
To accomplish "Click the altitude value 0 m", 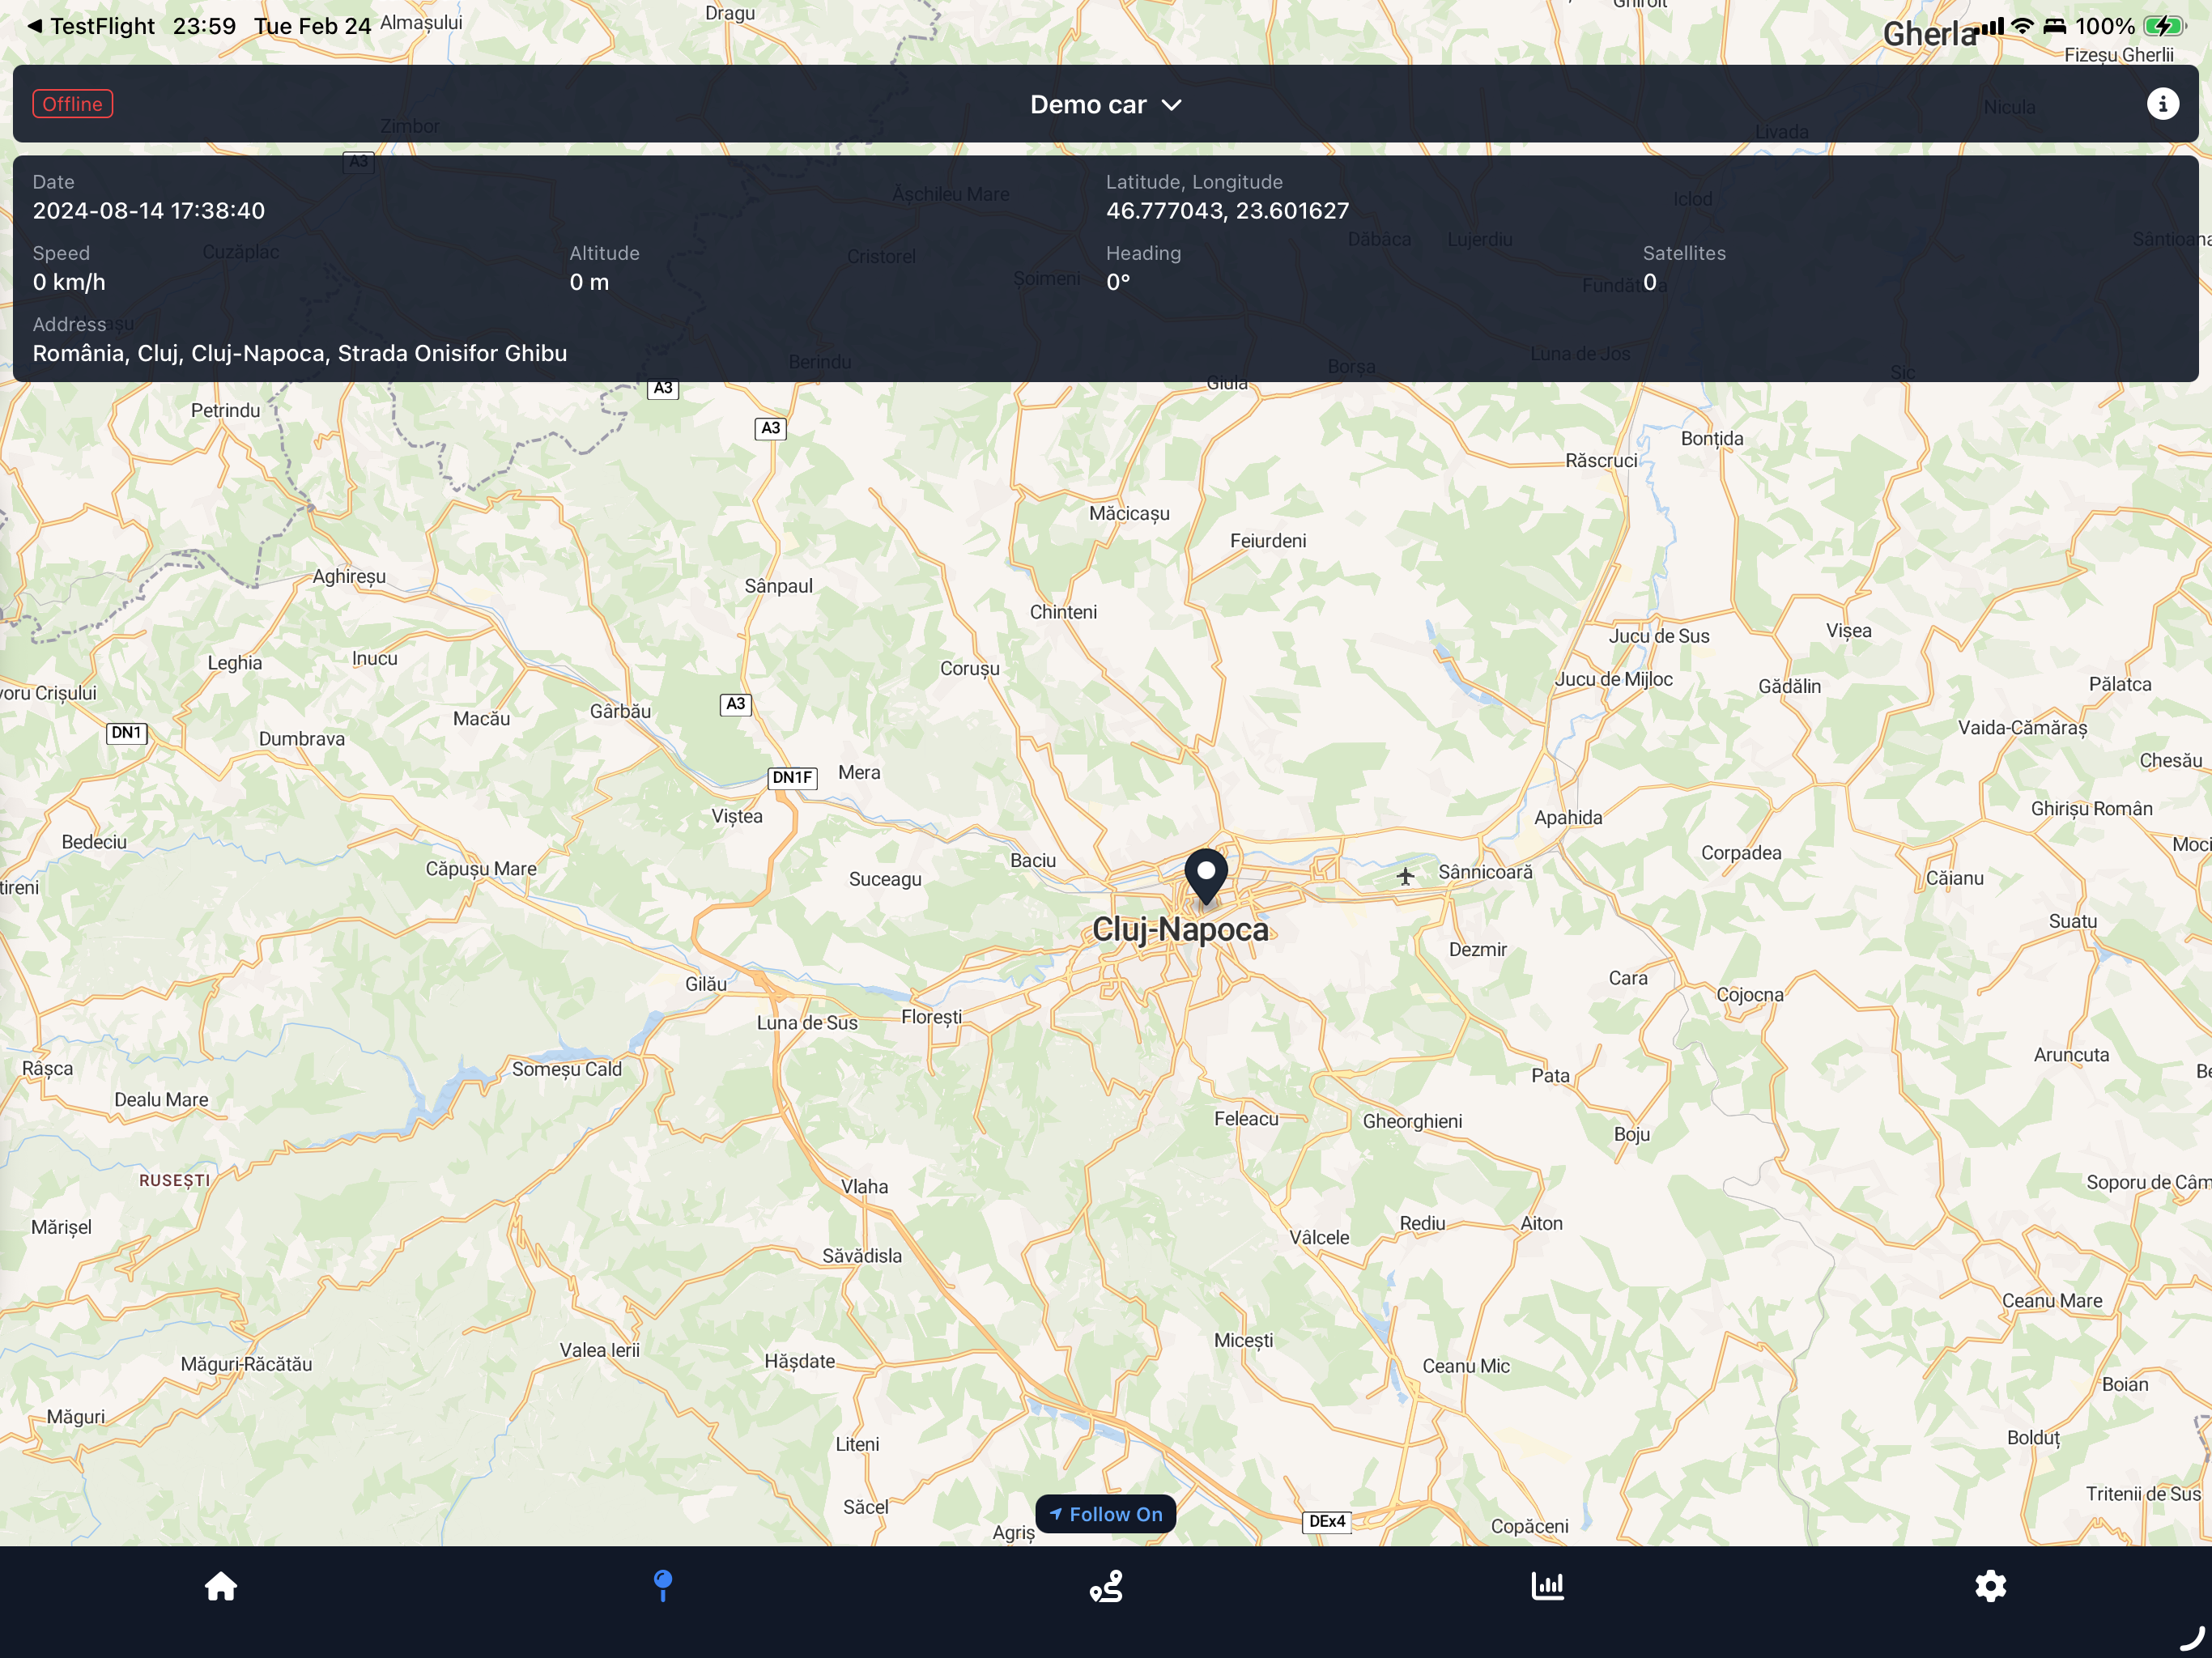I will 589,283.
